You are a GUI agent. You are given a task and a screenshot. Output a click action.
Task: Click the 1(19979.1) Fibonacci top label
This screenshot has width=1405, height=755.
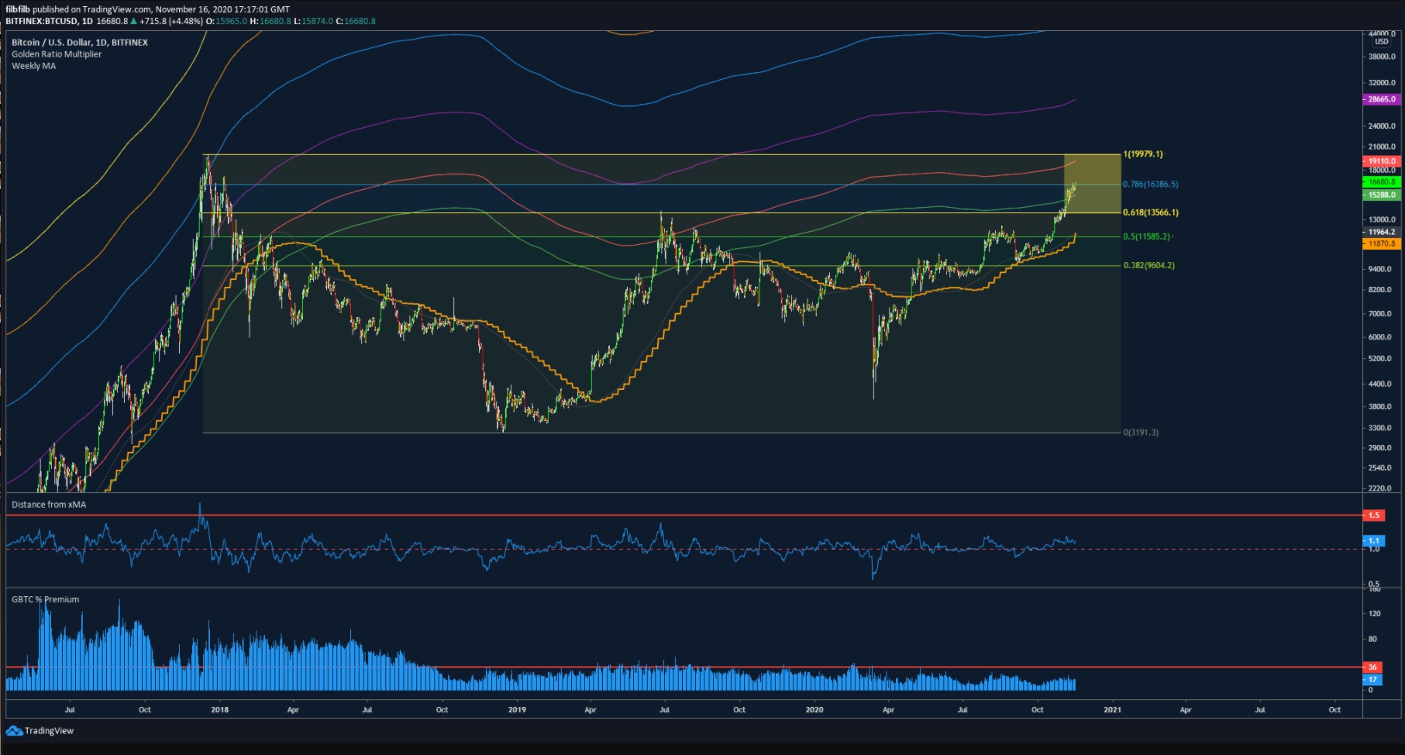(1143, 154)
